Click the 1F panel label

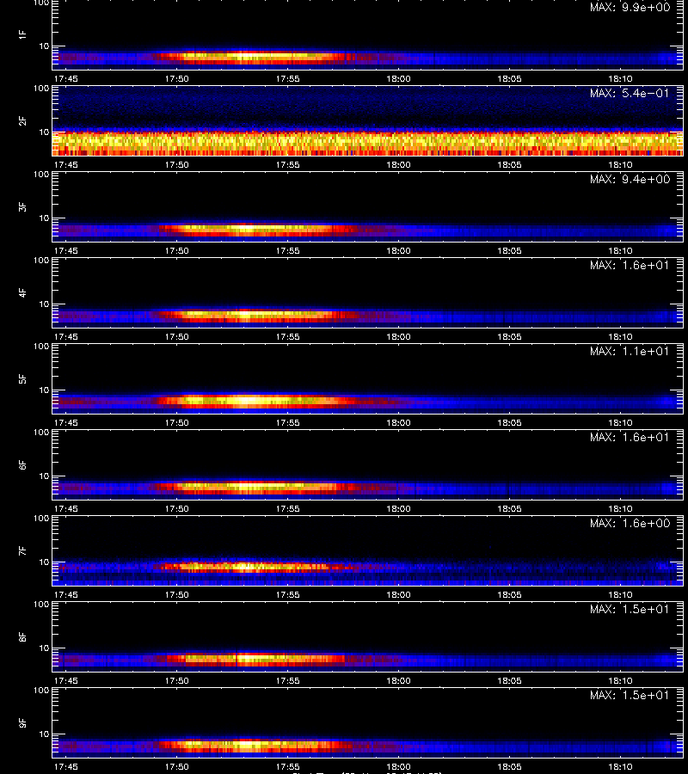pyautogui.click(x=22, y=34)
